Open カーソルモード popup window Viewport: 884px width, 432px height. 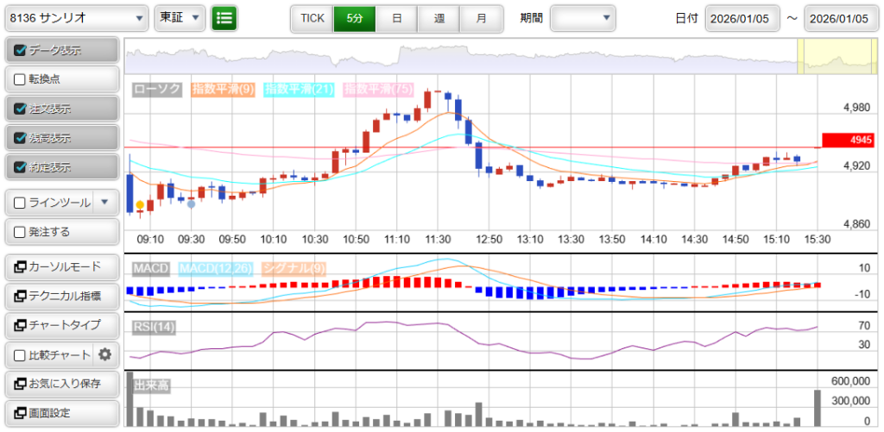(x=60, y=266)
